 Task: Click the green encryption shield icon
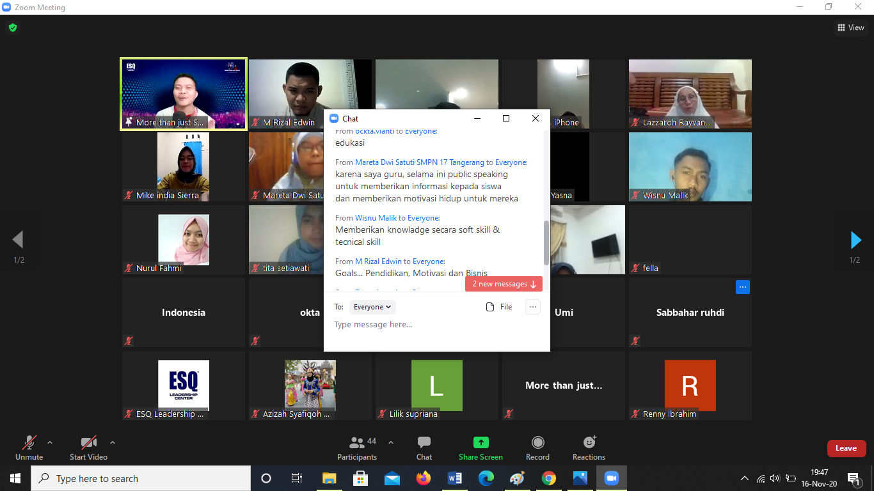pyautogui.click(x=12, y=27)
